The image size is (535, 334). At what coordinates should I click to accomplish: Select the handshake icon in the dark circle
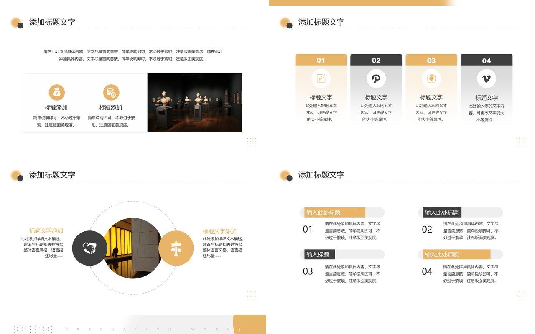[x=90, y=248]
